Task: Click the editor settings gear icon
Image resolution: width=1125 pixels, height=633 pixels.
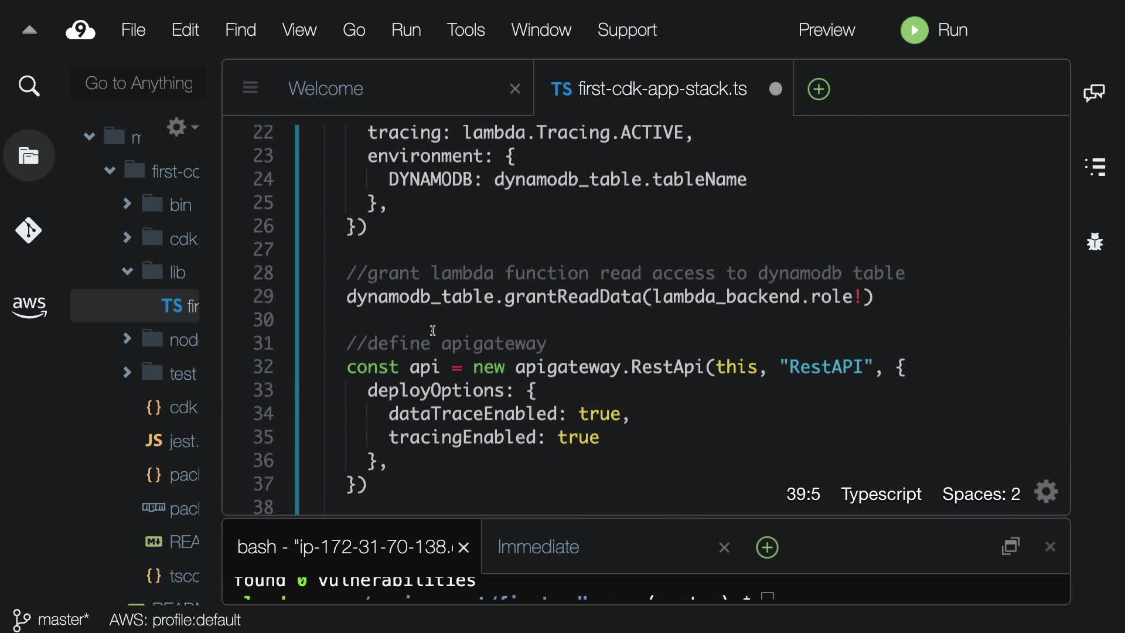Action: point(1046,492)
